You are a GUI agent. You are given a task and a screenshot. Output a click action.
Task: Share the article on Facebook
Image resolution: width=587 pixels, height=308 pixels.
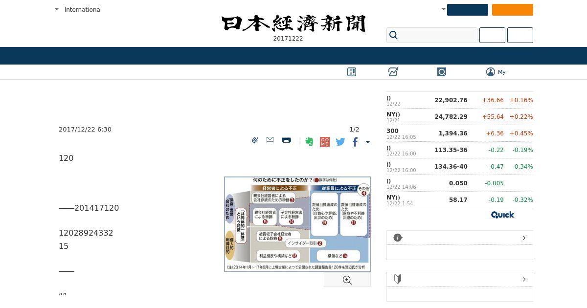355,142
